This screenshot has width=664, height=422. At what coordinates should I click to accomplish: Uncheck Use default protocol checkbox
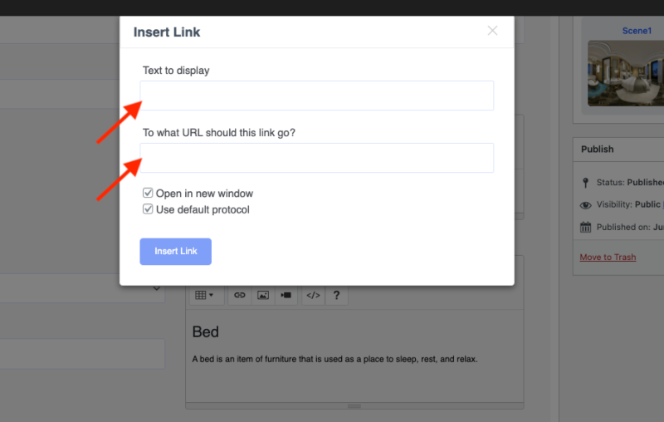click(x=148, y=209)
